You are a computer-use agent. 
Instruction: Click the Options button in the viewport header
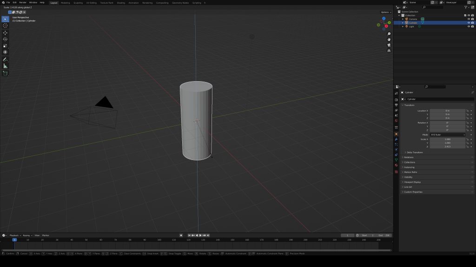386,12
